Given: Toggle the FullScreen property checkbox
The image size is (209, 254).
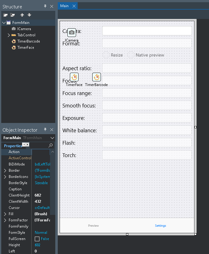Looking at the screenshot, I should pyautogui.click(x=37, y=239).
